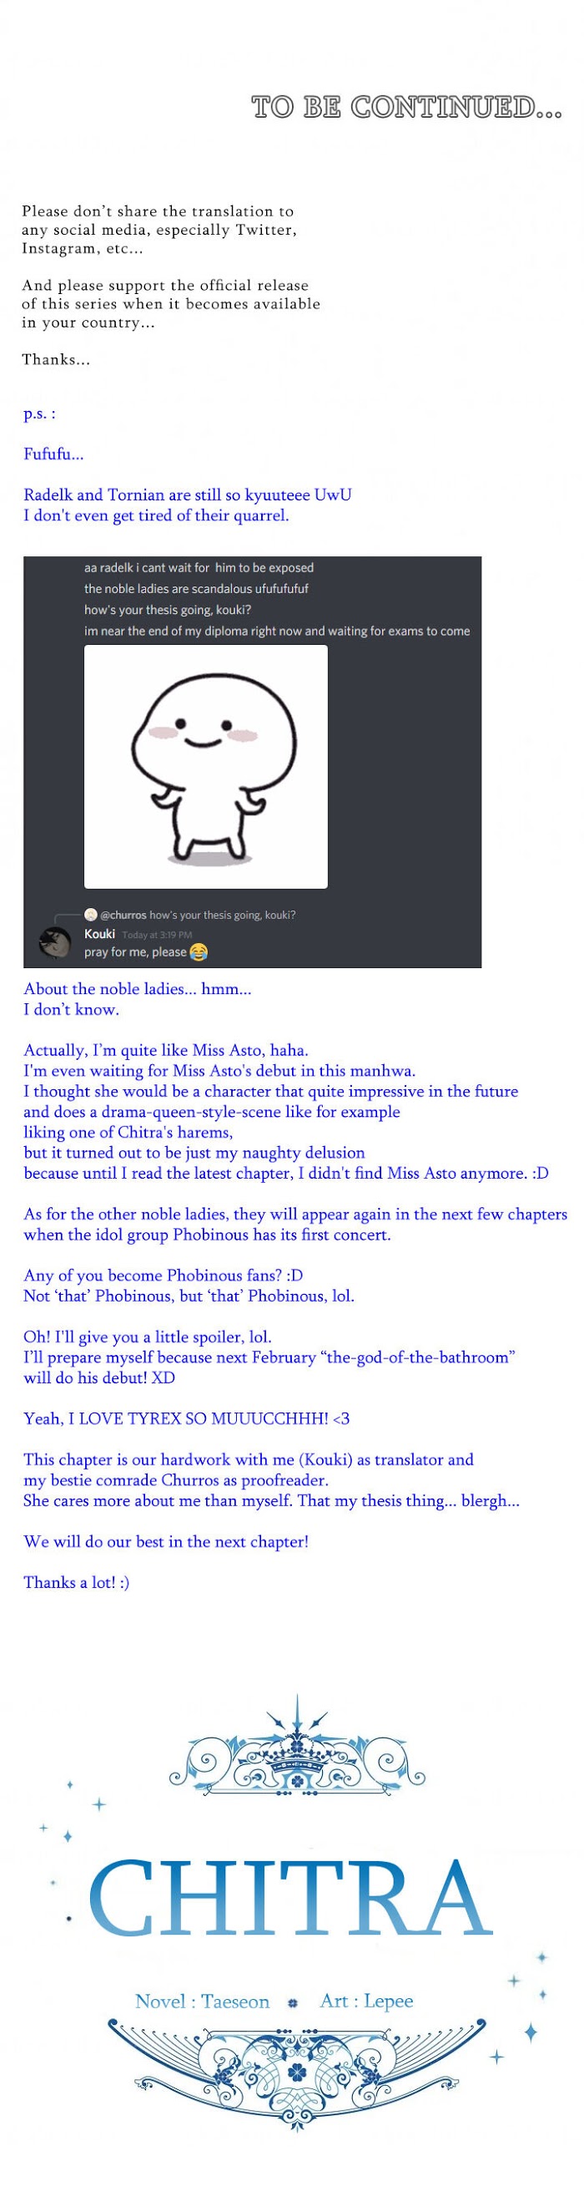Image resolution: width=584 pixels, height=2207 pixels.
Task: Click the 'pray for me, please' message
Action: pyautogui.click(x=135, y=951)
